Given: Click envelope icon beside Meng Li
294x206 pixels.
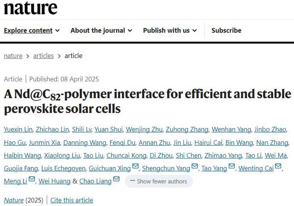Looking at the screenshot, I should (32, 180).
